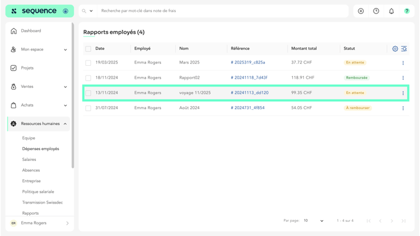Open the Rapport02 row actions menu
This screenshot has width=420, height=236.
coord(403,78)
